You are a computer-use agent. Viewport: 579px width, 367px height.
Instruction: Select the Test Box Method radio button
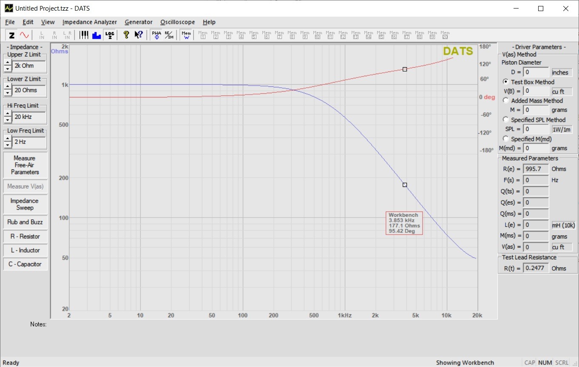(506, 82)
